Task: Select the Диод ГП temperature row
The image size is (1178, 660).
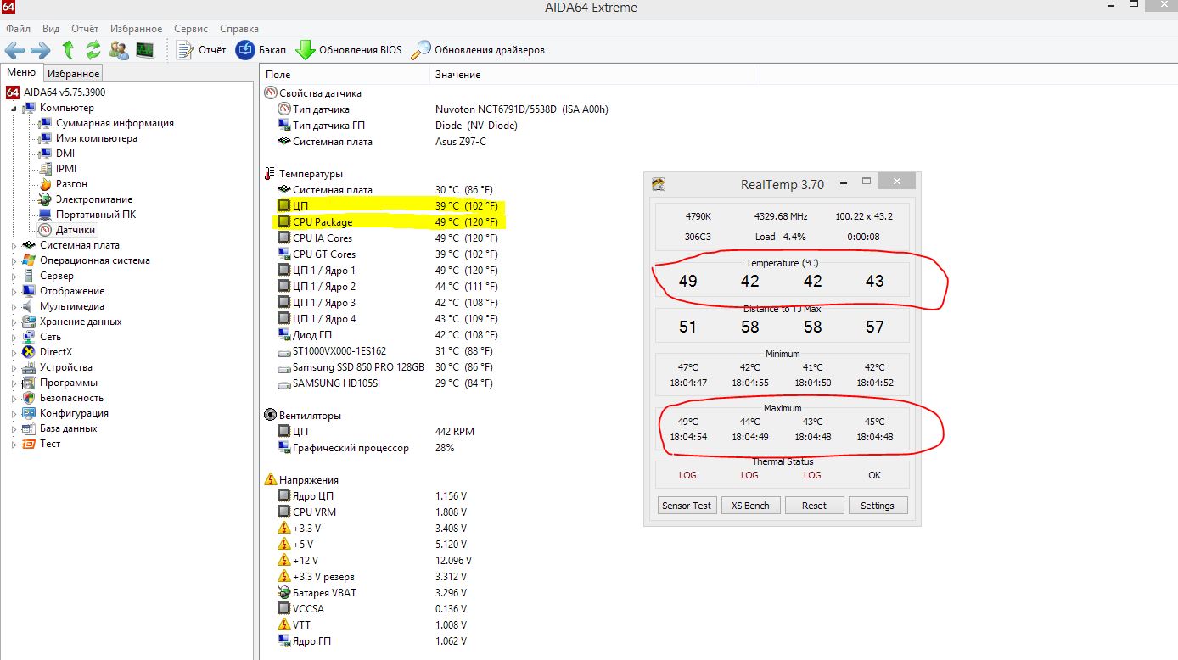Action: click(387, 335)
